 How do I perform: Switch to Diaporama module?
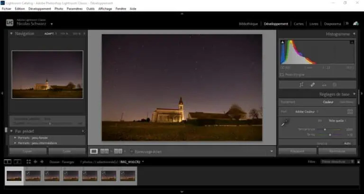tap(332, 24)
